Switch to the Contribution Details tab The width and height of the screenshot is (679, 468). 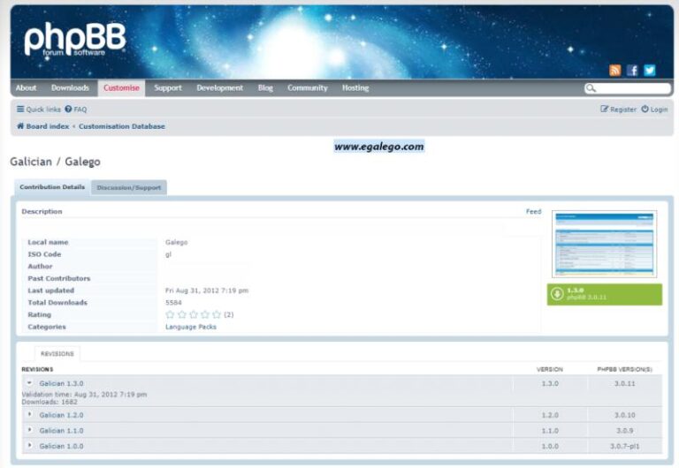point(52,187)
